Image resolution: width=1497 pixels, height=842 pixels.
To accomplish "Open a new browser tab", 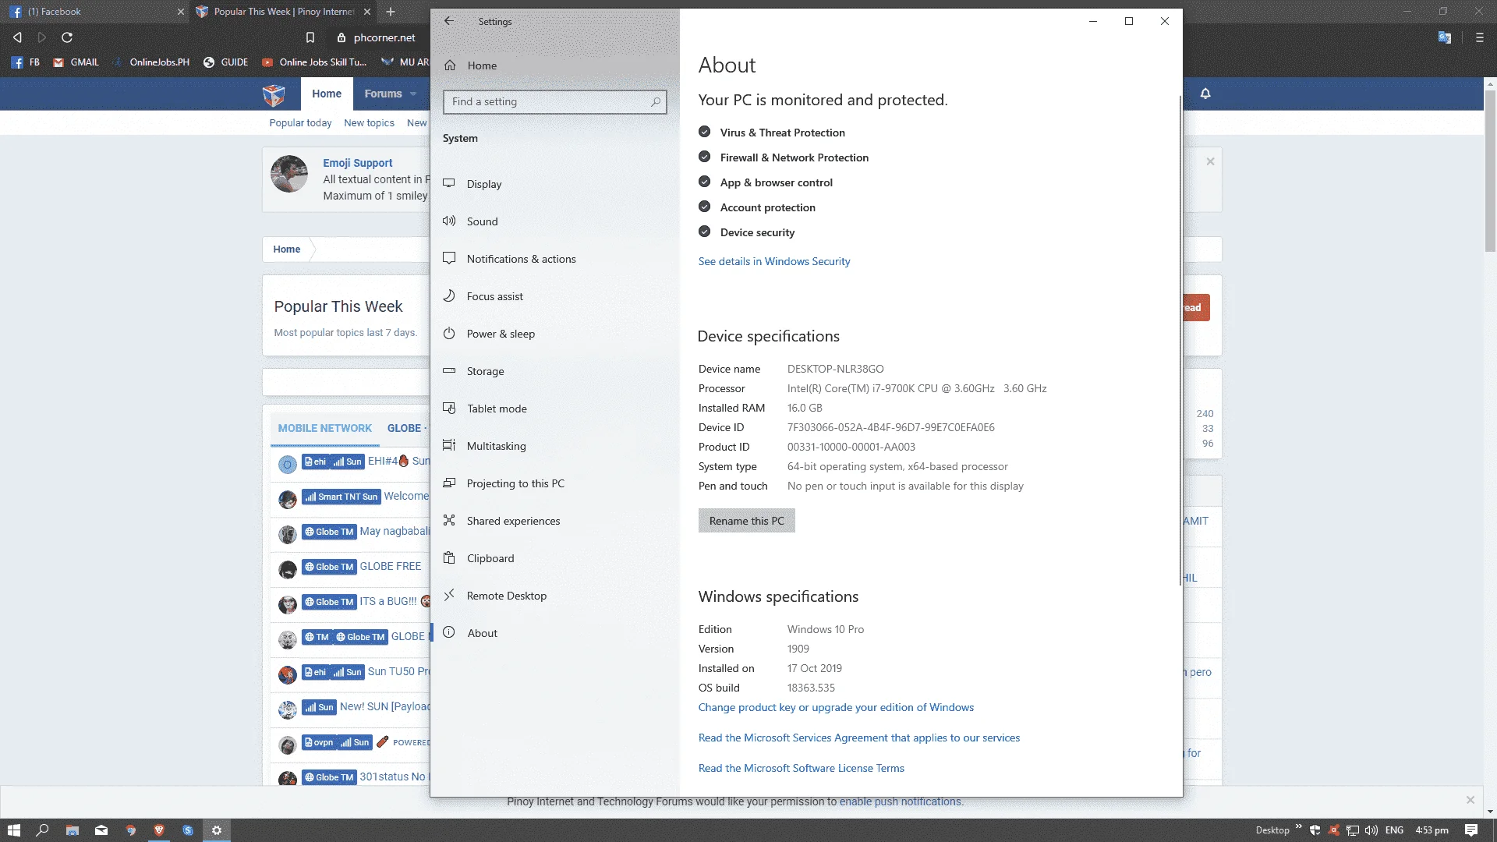I will [391, 12].
